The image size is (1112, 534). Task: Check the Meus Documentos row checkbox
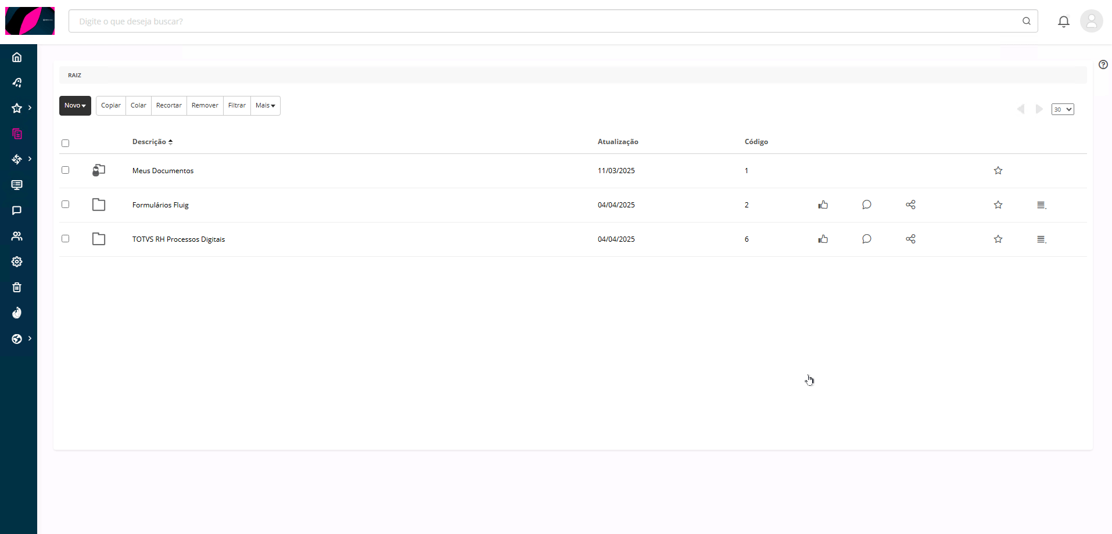65,170
